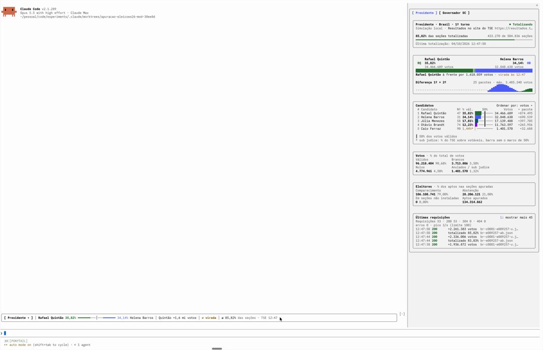Click the Válidos count 96.218.404
The height and width of the screenshot is (350, 543).
click(424, 163)
